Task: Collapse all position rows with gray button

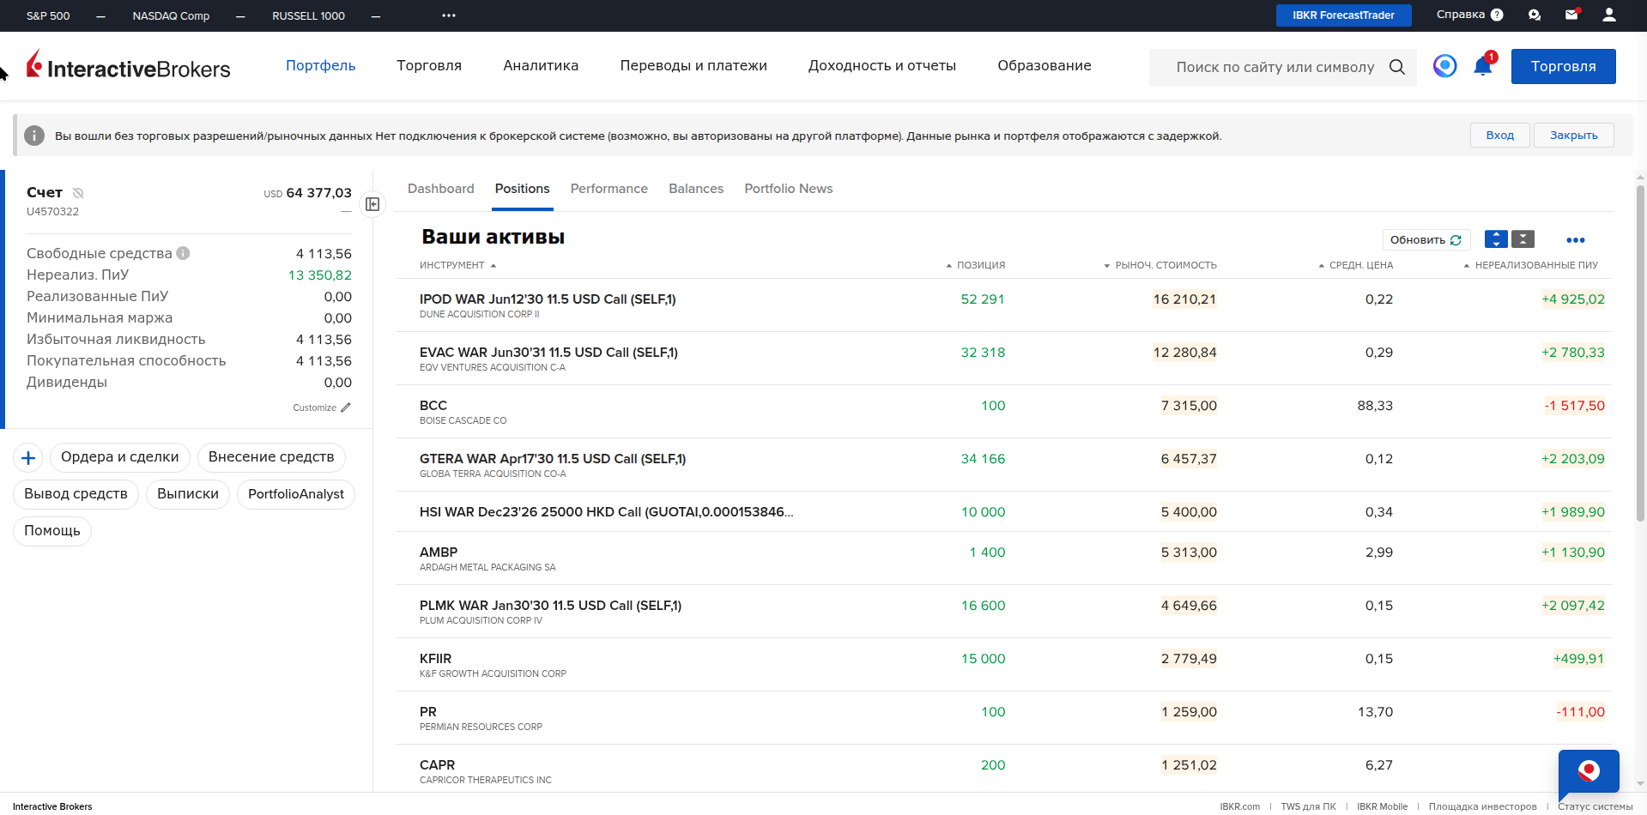Action: click(x=1523, y=239)
